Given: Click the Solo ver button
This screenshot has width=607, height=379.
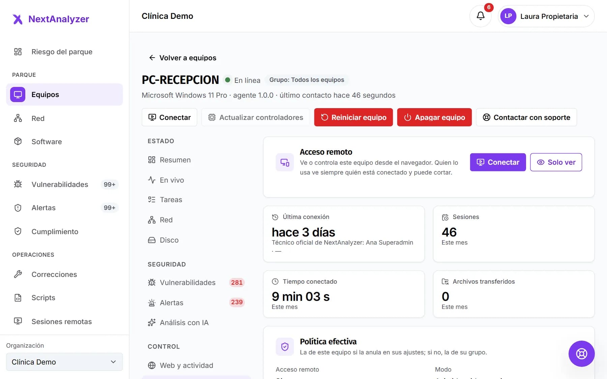Looking at the screenshot, I should (556, 162).
